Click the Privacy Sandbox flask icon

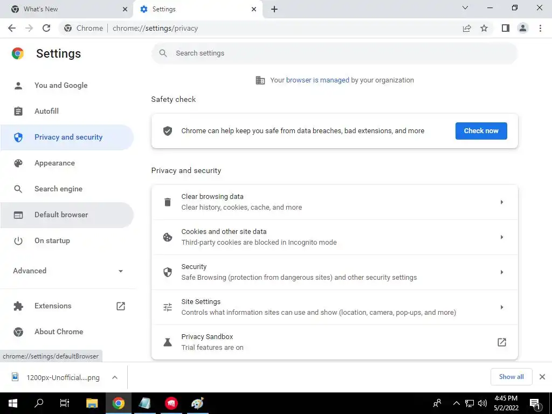[168, 342]
